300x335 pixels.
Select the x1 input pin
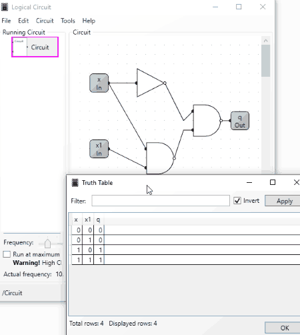[x=99, y=149]
